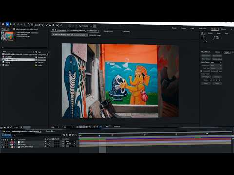The height and width of the screenshot is (175, 234).
Task: Click the project preview thumbnail
Action: [8, 36]
